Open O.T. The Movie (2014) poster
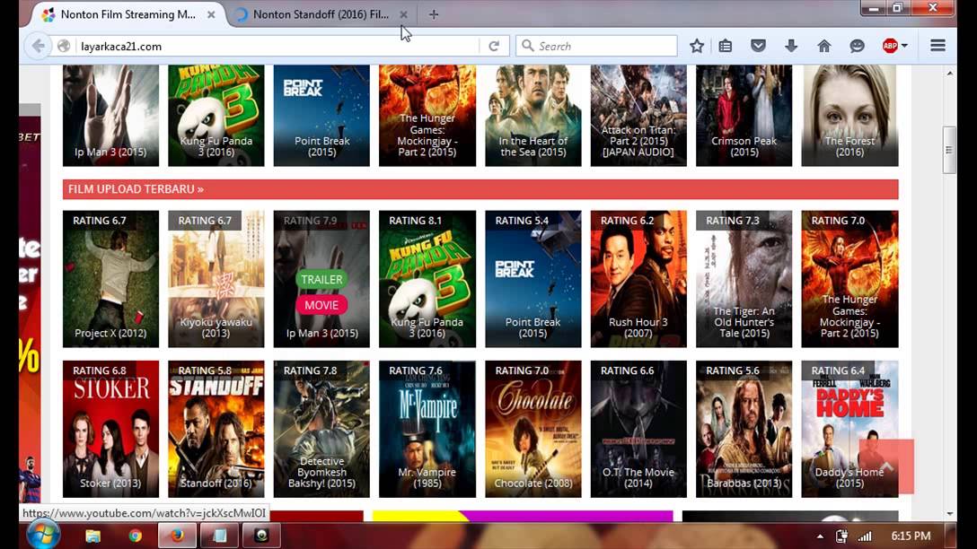977x549 pixels. (638, 429)
